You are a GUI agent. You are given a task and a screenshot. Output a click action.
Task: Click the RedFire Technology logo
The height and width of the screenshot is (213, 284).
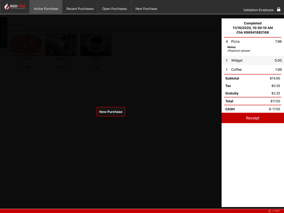[15, 7]
